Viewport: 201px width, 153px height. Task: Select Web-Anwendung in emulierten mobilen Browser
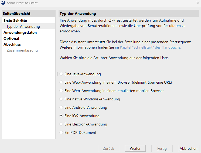(61, 91)
